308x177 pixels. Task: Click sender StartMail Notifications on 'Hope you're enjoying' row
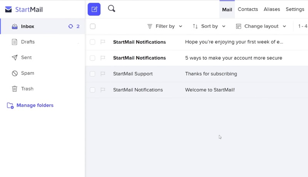pyautogui.click(x=139, y=42)
